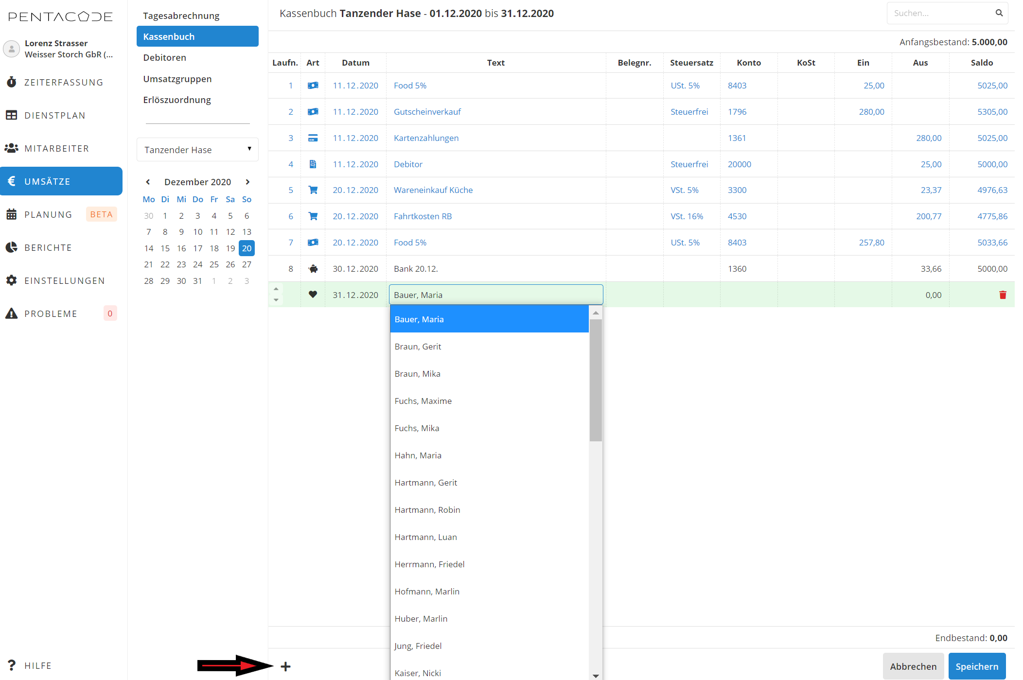1023x680 pixels.
Task: Open Zeiterfassung from the sidebar
Action: tap(63, 82)
